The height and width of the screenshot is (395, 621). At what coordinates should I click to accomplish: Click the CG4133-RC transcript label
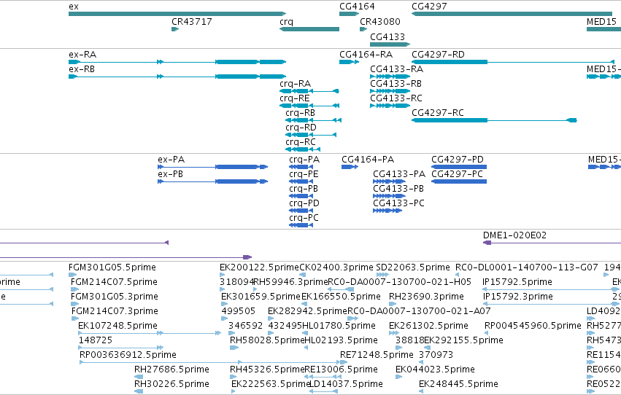pyautogui.click(x=396, y=98)
